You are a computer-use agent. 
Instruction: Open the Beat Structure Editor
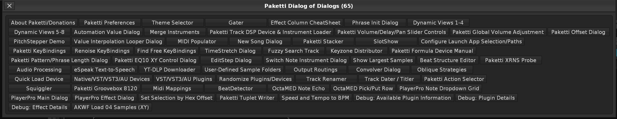pos(448,60)
